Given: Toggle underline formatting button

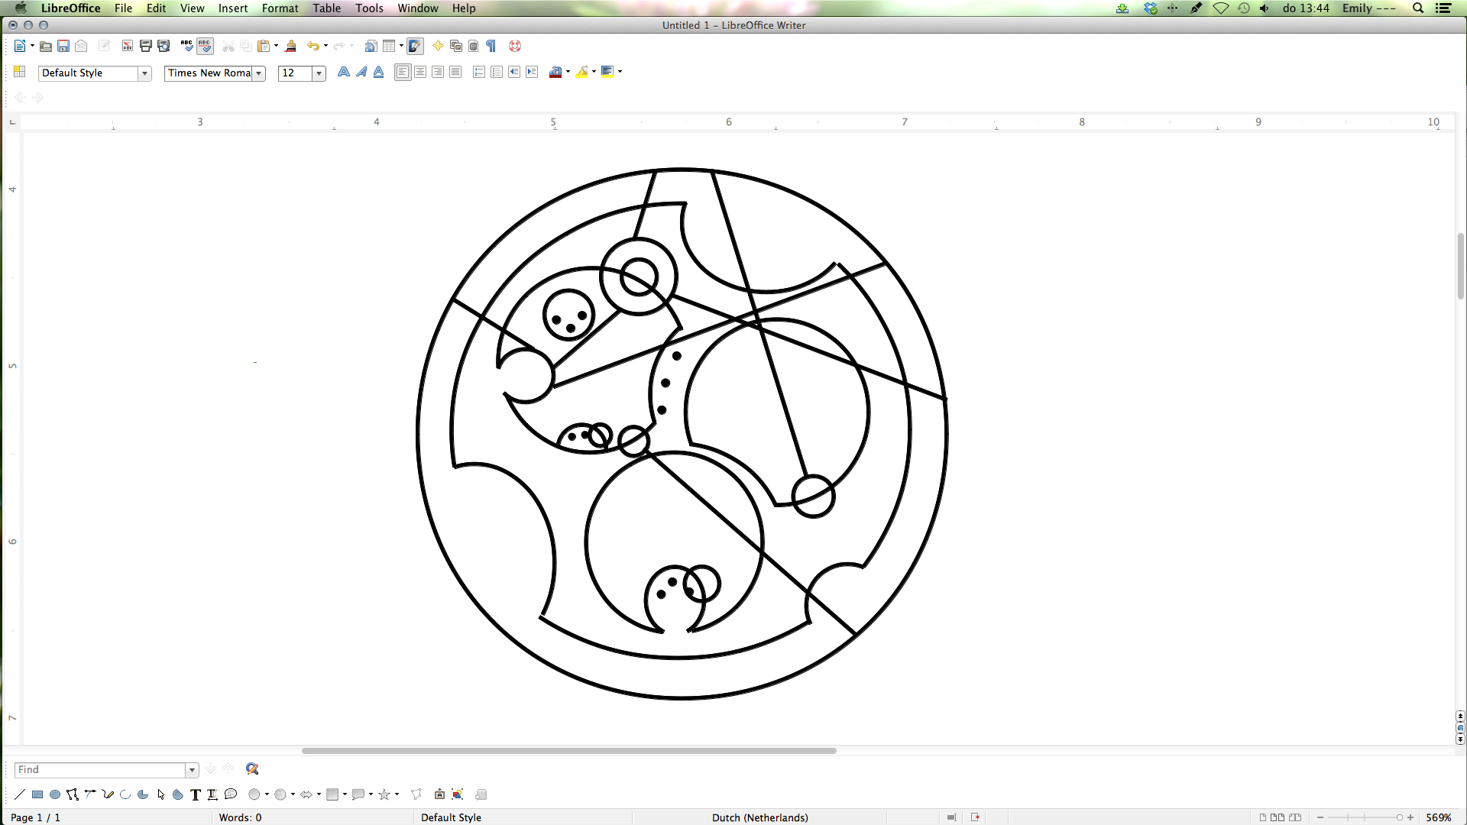Looking at the screenshot, I should [x=378, y=72].
